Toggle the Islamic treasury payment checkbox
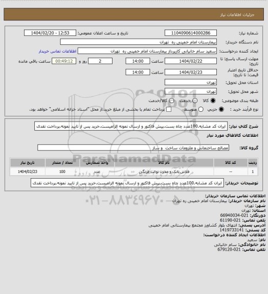Image resolution: width=268 pixels, height=294 pixels. click(169, 109)
